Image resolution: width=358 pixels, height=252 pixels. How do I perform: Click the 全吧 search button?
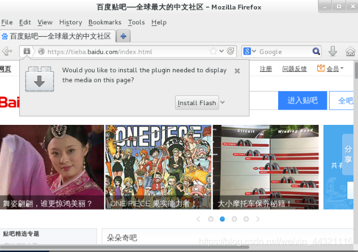[342, 101]
